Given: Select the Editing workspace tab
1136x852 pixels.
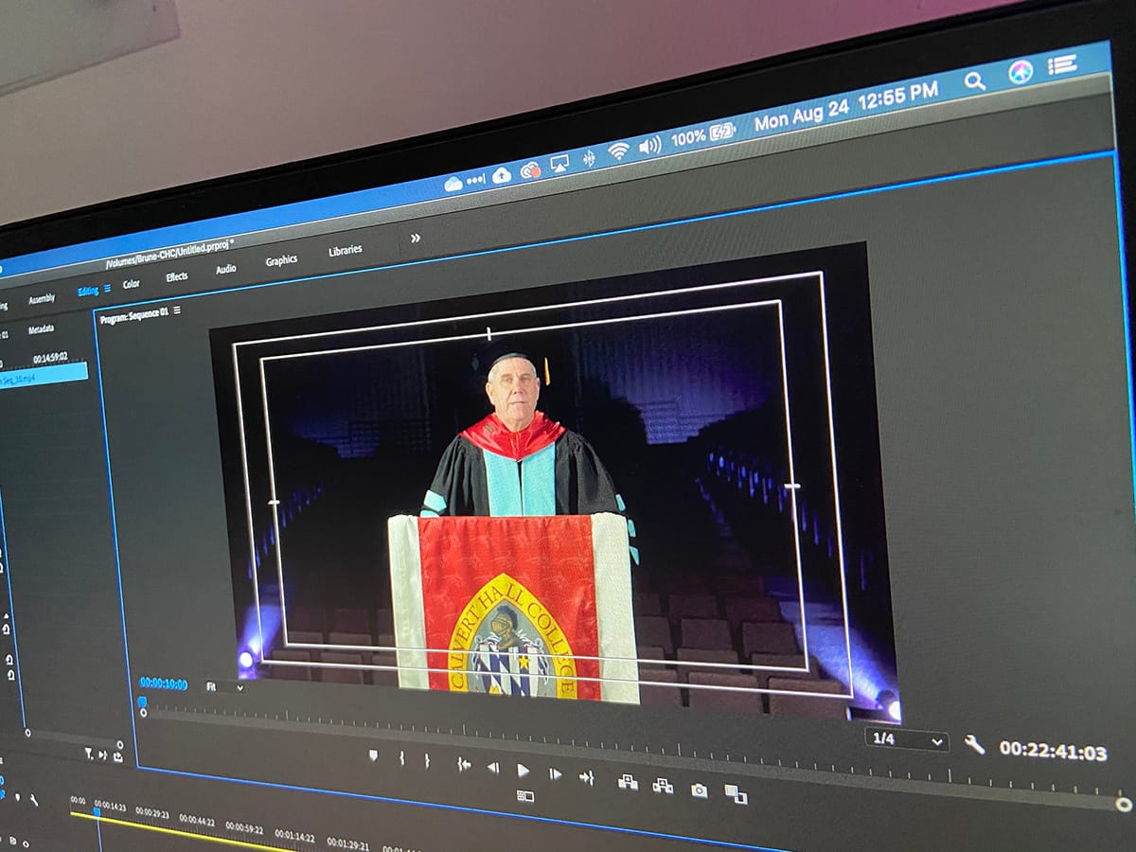Looking at the screenshot, I should [88, 292].
